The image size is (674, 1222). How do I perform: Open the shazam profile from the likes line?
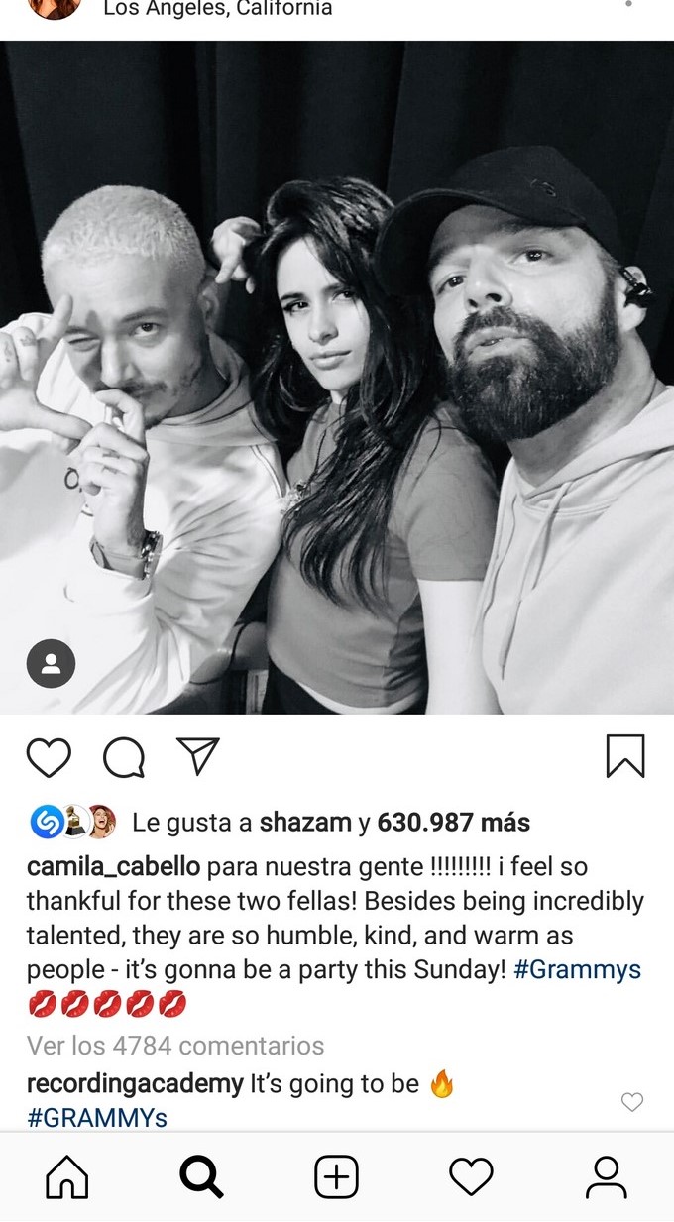[305, 822]
